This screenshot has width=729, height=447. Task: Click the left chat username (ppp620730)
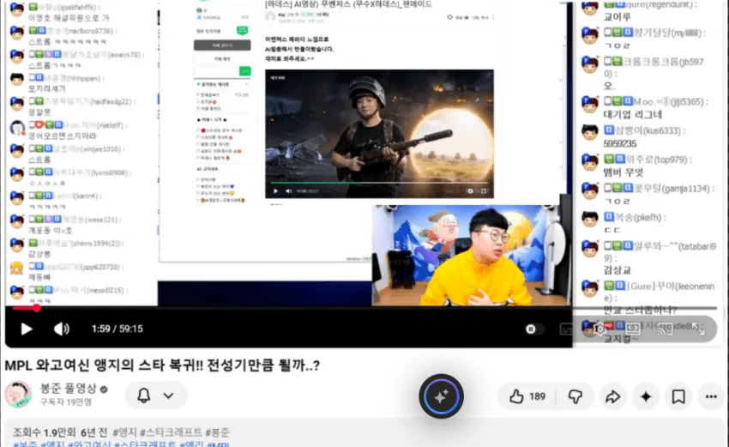101,267
